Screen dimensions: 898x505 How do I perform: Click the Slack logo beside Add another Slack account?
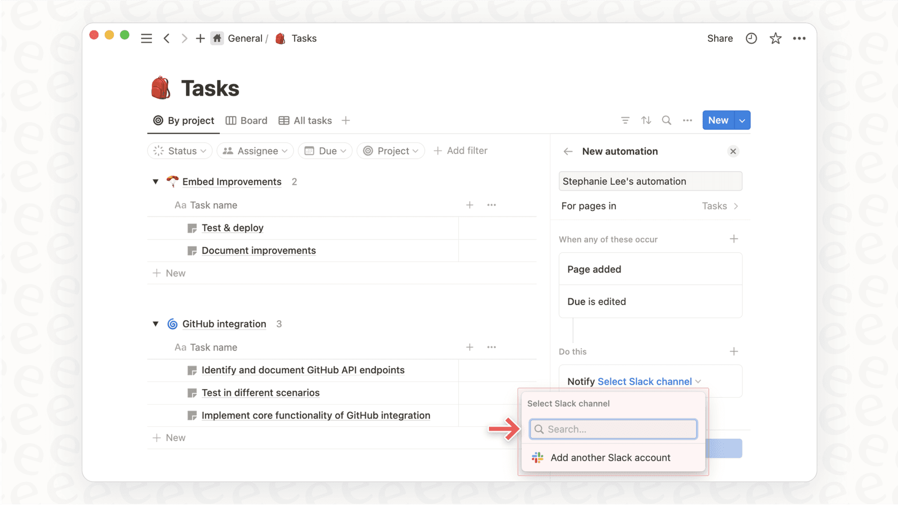(537, 457)
